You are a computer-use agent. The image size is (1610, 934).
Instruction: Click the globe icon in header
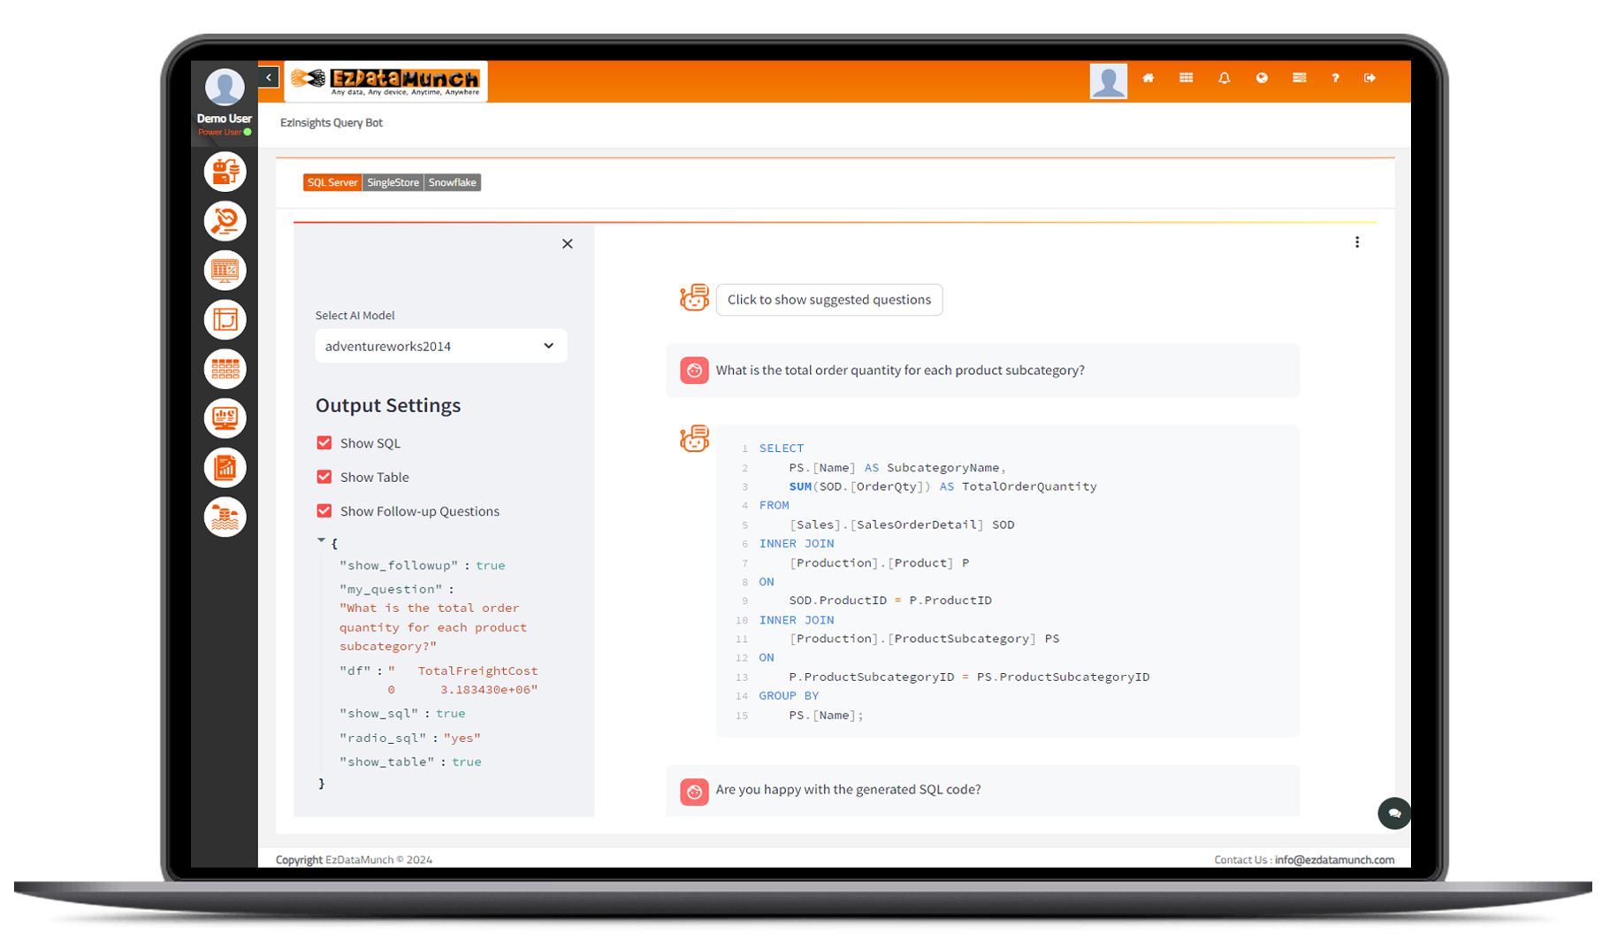coord(1262,78)
